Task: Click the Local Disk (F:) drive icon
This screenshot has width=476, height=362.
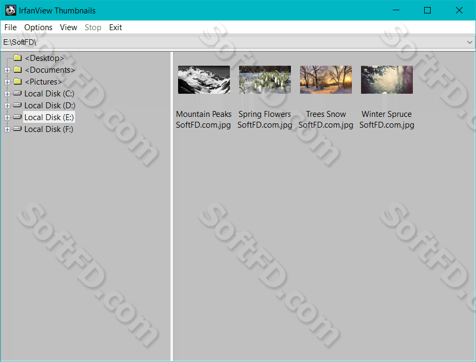Action: [x=17, y=129]
